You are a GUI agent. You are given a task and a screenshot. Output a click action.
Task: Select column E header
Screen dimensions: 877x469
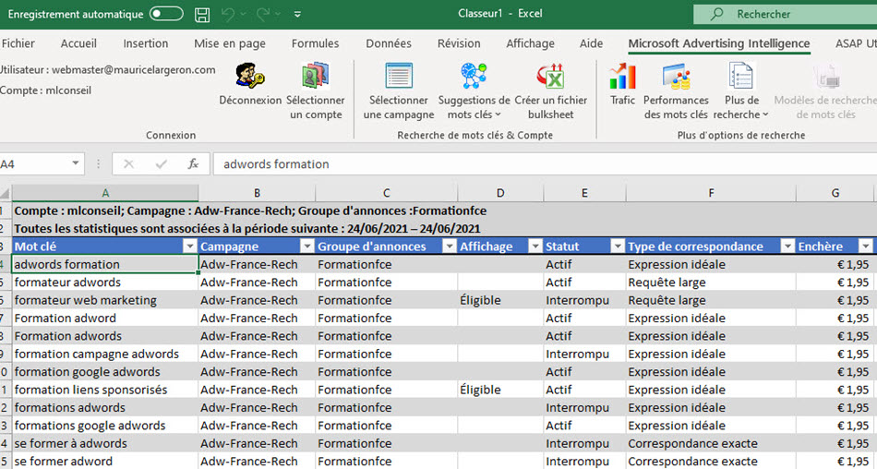pyautogui.click(x=584, y=193)
